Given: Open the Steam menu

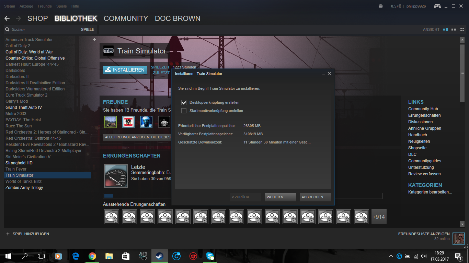Looking at the screenshot, I should (10, 6).
